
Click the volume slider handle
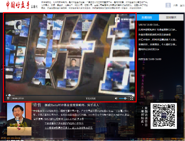point(125,99)
